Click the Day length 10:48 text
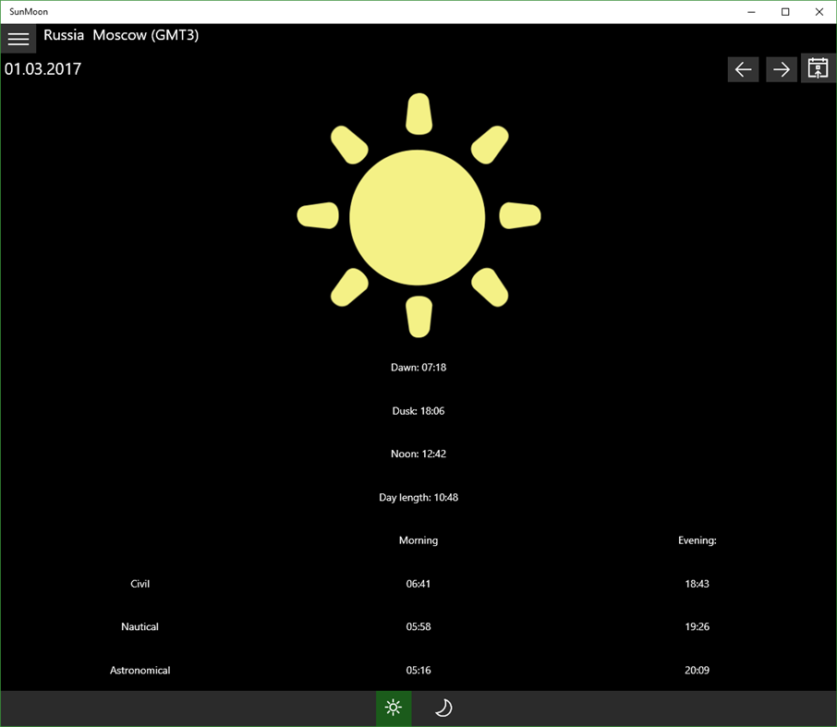Image resolution: width=837 pixels, height=727 pixels. pos(418,497)
